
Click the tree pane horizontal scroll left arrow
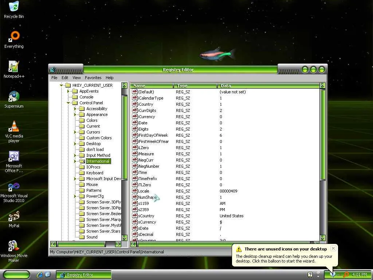pos(53,244)
